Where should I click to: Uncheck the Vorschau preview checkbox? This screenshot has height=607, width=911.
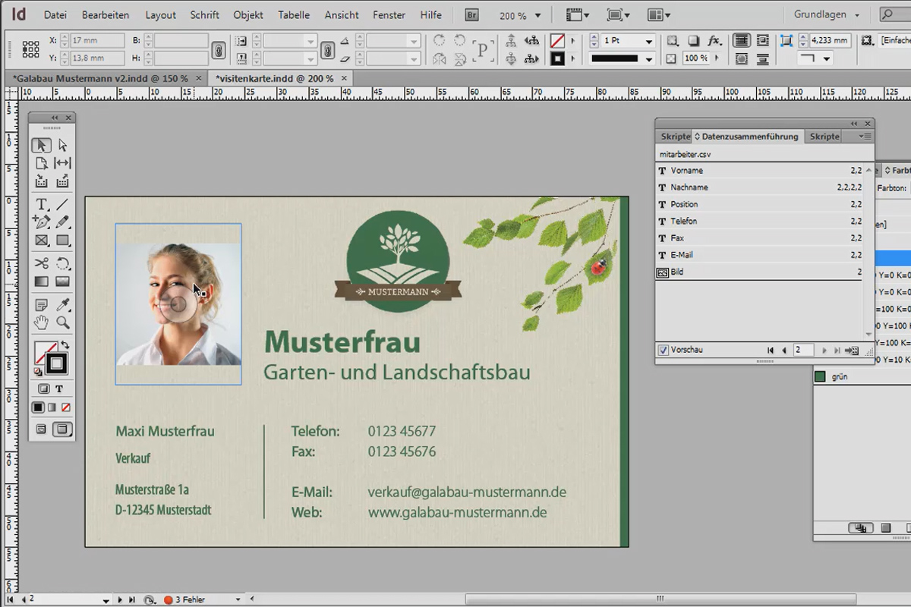pyautogui.click(x=663, y=350)
